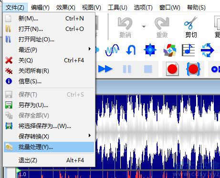Select 关闭所有(R) menu entry
The height and width of the screenshot is (178, 220).
49,71
